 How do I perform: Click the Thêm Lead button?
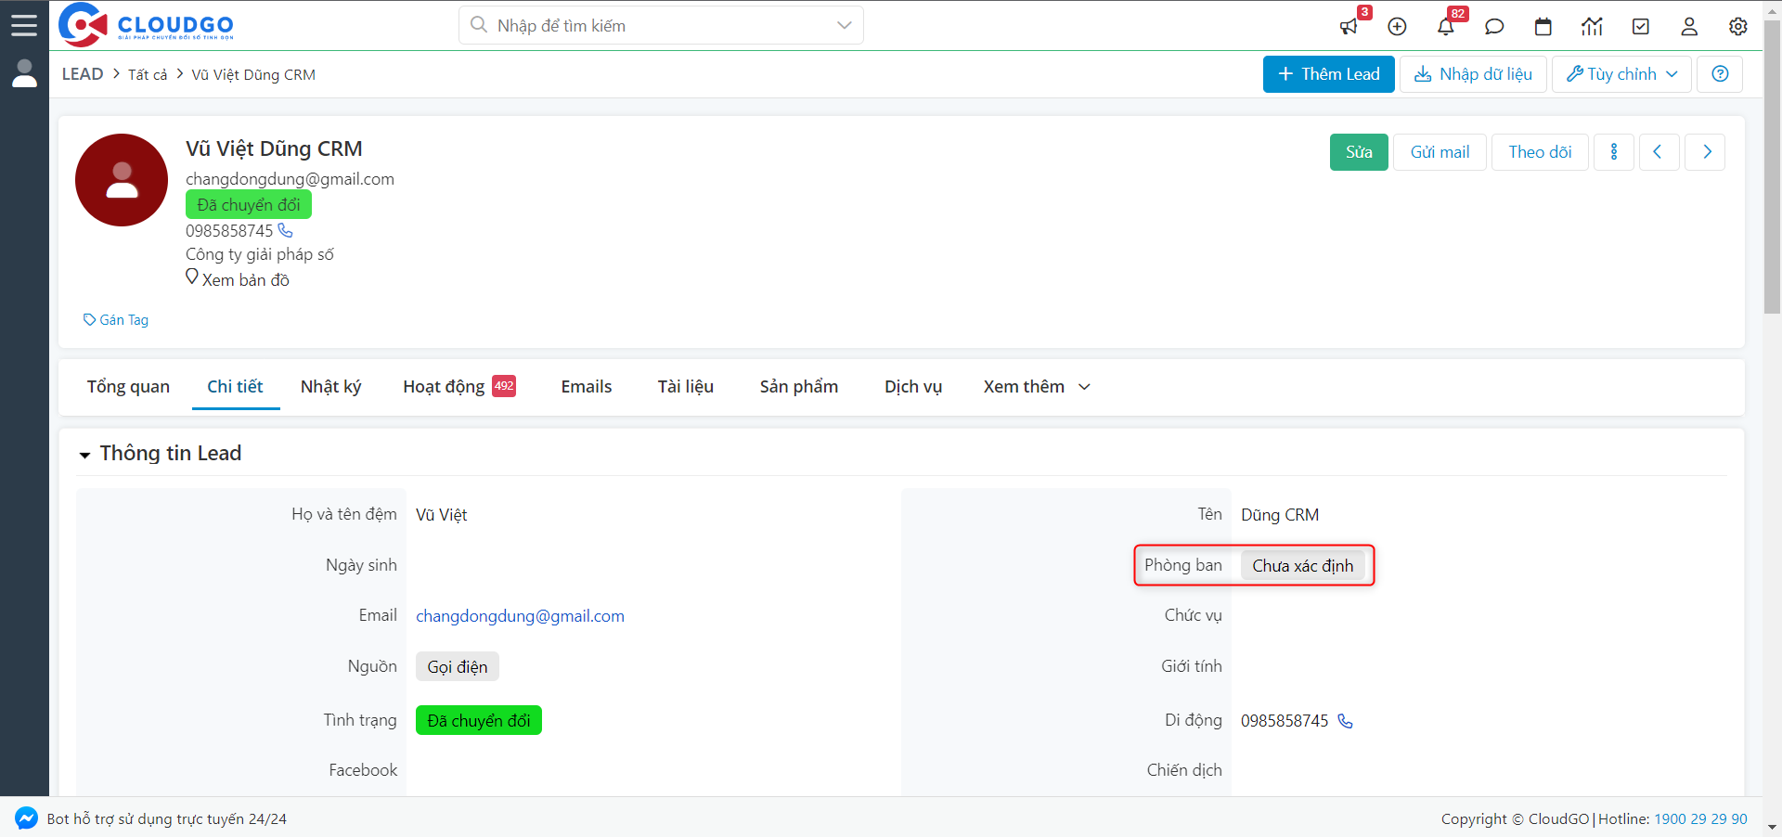(x=1328, y=74)
